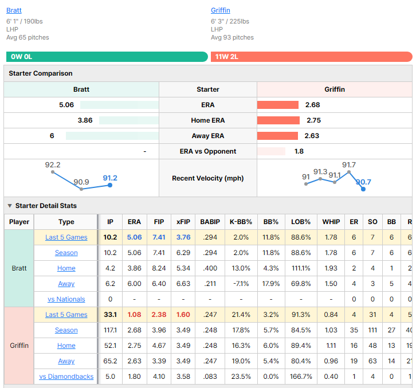Open Griffin's Season stats link
Image resolution: width=416 pixels, height=388 pixels.
click(66, 330)
